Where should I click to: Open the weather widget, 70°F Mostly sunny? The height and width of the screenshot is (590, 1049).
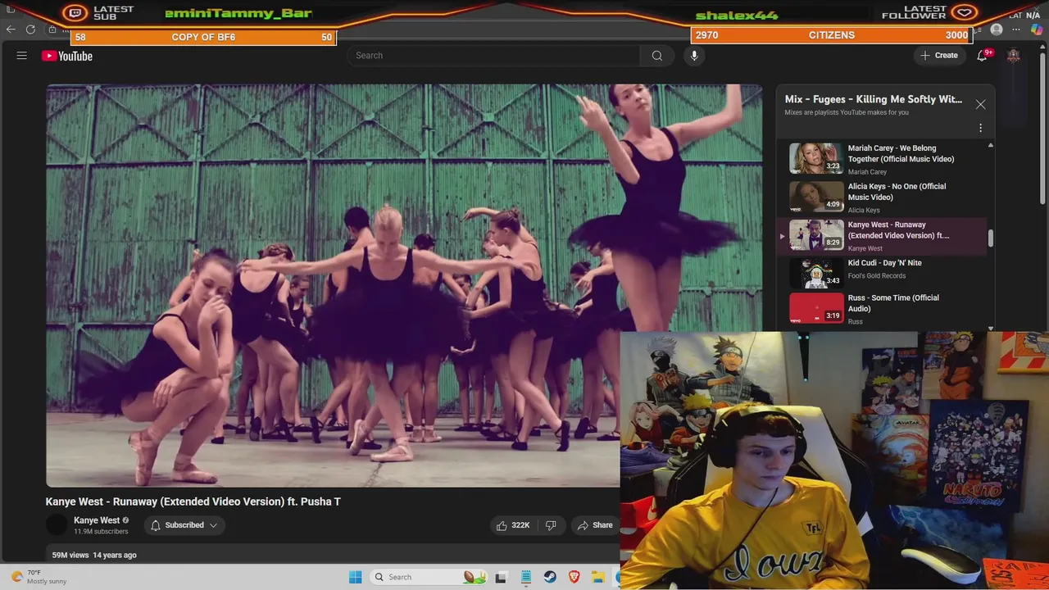[x=39, y=577]
